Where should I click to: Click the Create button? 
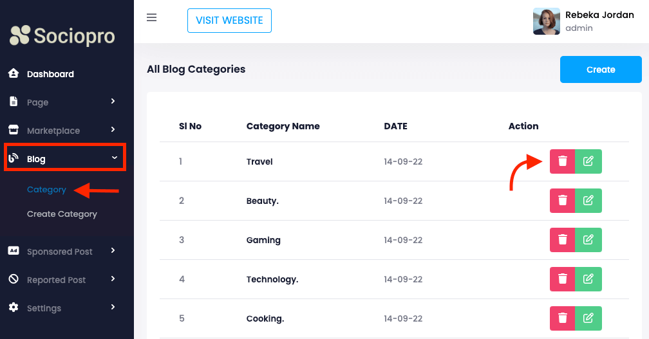(601, 69)
